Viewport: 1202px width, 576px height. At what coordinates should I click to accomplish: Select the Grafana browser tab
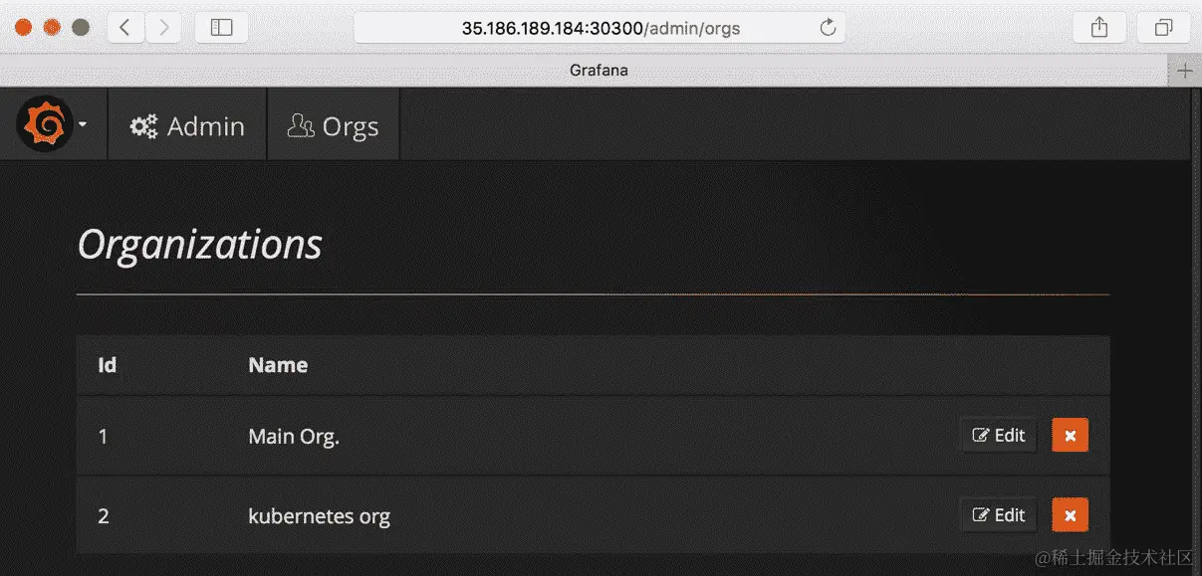(599, 71)
